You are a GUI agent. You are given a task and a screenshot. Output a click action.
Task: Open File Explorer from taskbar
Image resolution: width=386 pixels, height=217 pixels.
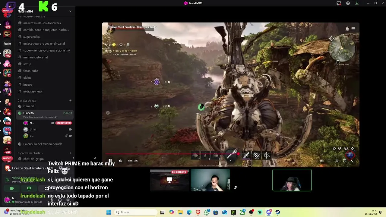(x=180, y=212)
